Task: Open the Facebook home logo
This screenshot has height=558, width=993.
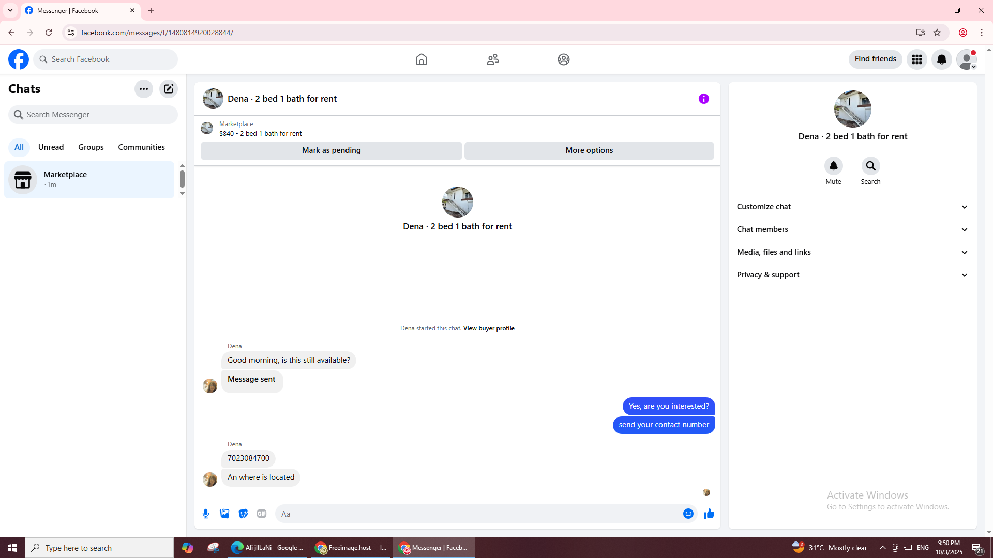Action: pos(19,59)
